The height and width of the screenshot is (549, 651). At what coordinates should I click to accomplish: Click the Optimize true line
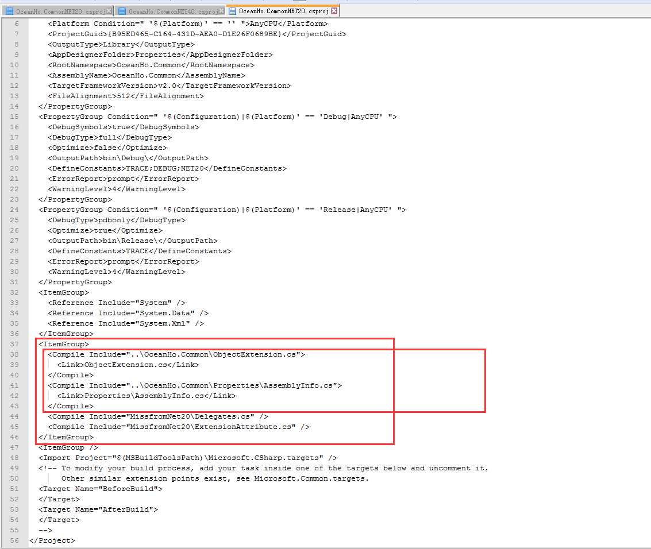(x=105, y=230)
